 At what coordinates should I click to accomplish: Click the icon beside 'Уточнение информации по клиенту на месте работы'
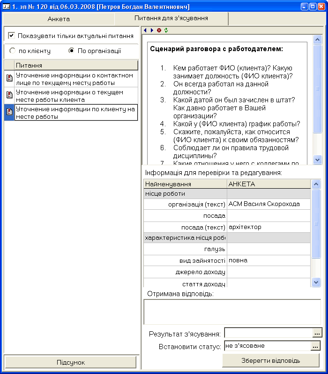click(x=9, y=111)
